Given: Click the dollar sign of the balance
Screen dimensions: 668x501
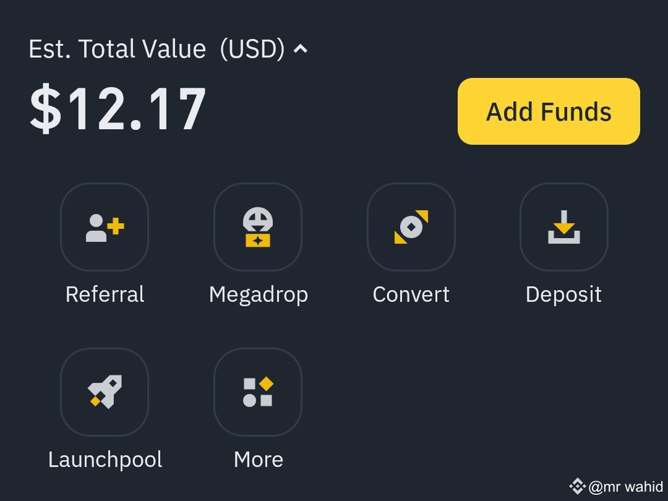Looking at the screenshot, I should 46,109.
